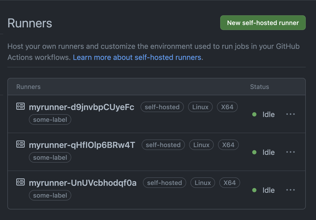Open the options menu for myrunner-UnUVcbhodqf0a
The image size is (316, 220).
click(290, 190)
